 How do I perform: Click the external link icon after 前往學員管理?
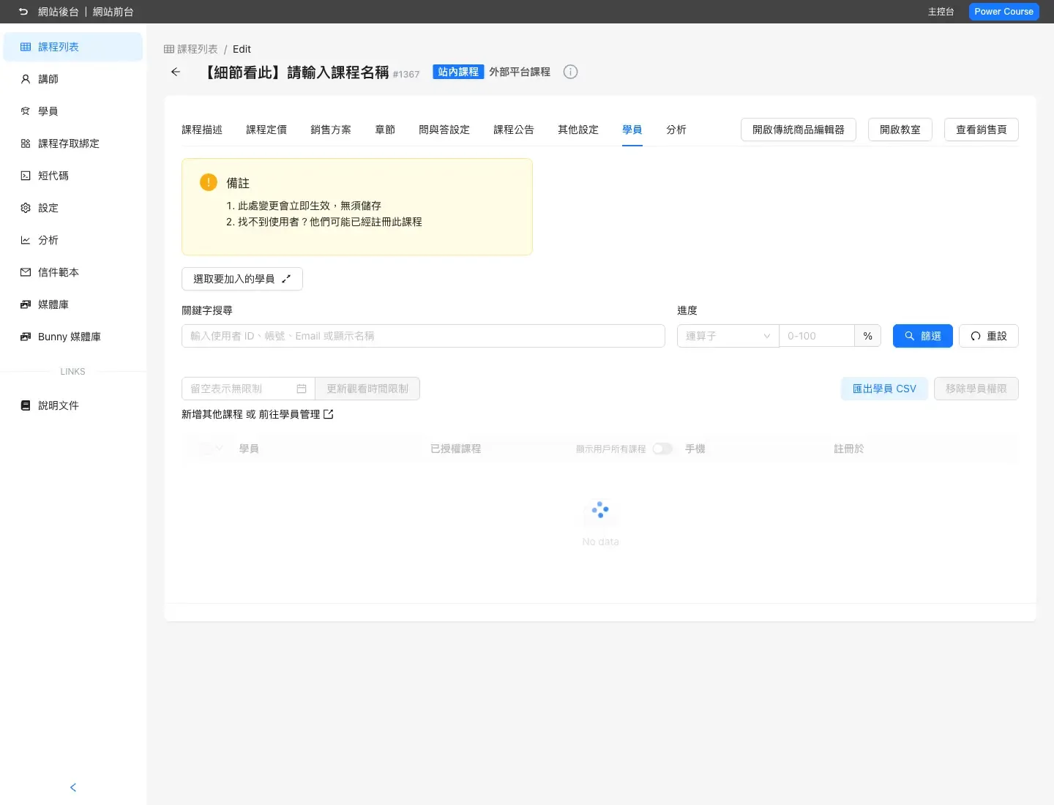pyautogui.click(x=329, y=414)
